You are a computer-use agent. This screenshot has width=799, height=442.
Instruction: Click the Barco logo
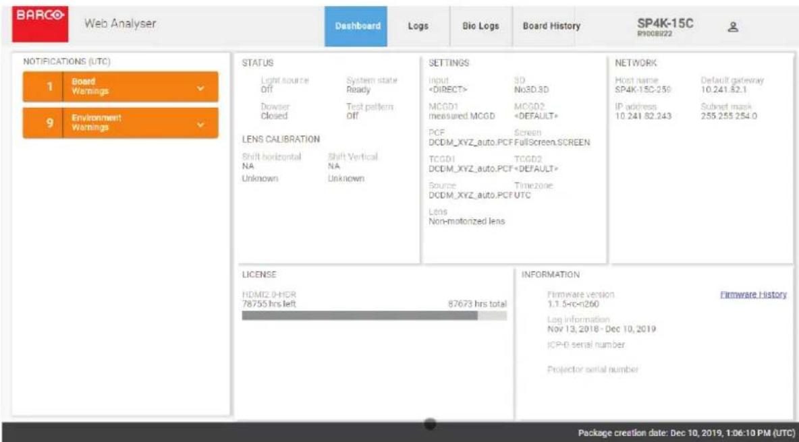click(x=40, y=24)
